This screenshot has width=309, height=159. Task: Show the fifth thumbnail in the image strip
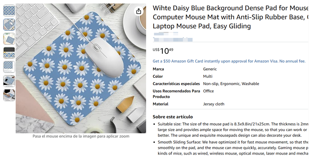click(x=9, y=67)
